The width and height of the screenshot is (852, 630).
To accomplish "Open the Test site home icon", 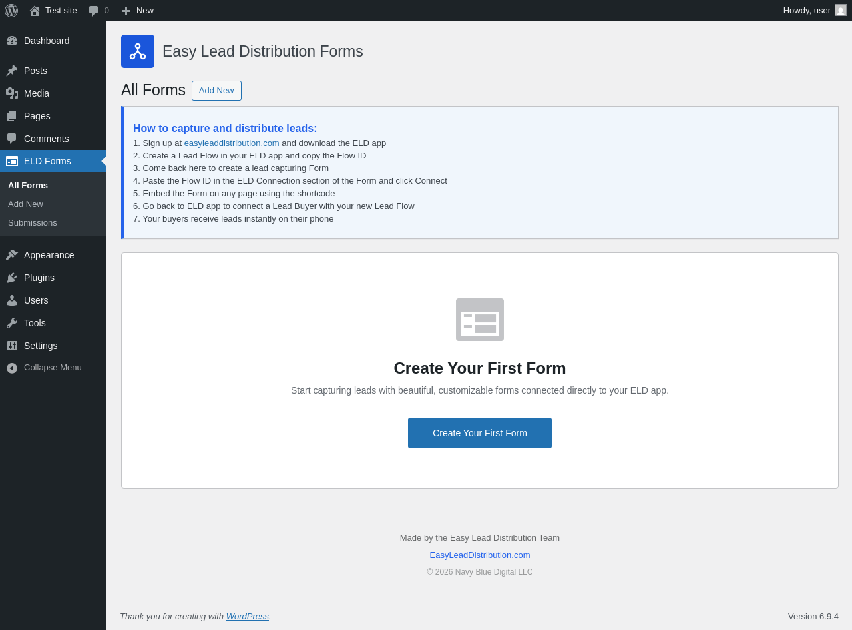I will (35, 11).
